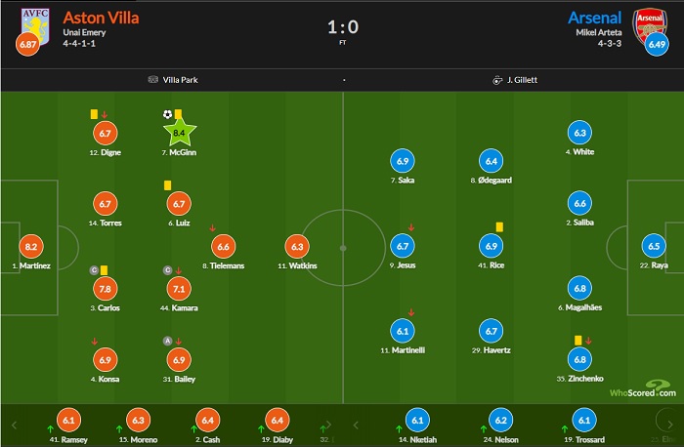
Task: Click substitute Ramsey's rating on bench
Action: tap(69, 421)
